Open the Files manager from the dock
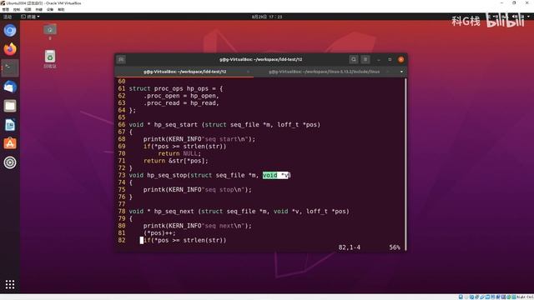Image resolution: width=534 pixels, height=300 pixels. (x=10, y=106)
